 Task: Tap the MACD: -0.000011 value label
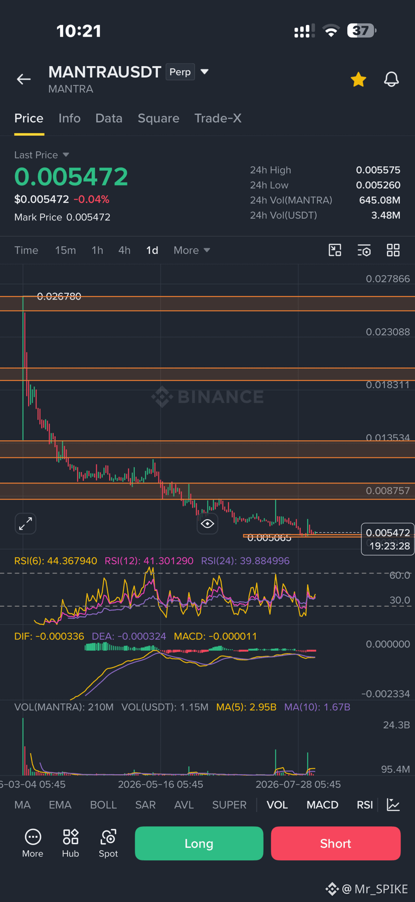pyautogui.click(x=216, y=636)
